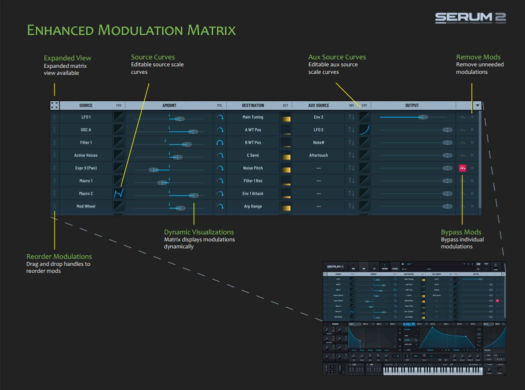Open the aux source curve box for Env 2
525x390 pixels.
click(364, 117)
